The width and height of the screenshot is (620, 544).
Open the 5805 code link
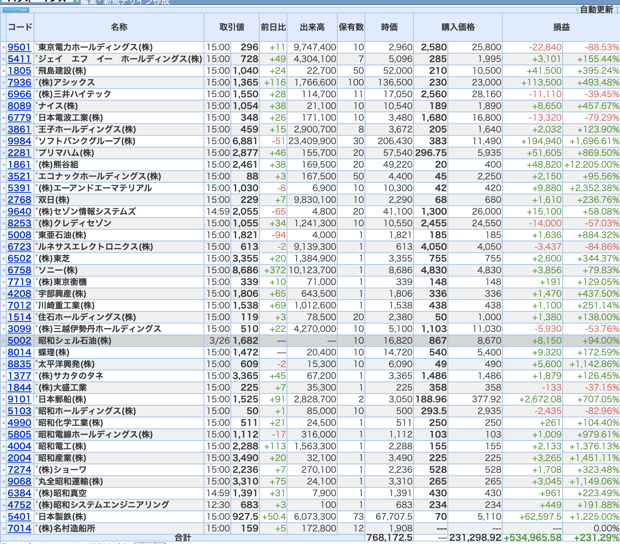tap(19, 435)
